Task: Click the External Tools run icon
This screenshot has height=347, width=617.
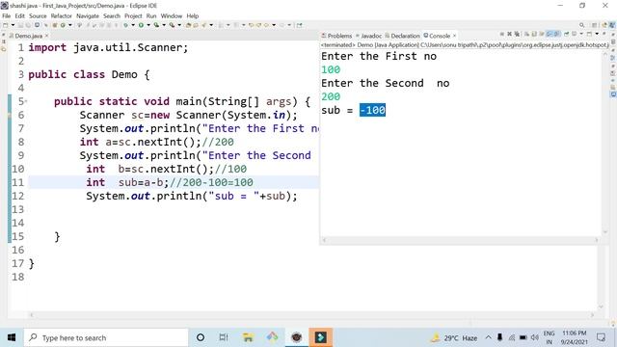Action: coord(172,25)
